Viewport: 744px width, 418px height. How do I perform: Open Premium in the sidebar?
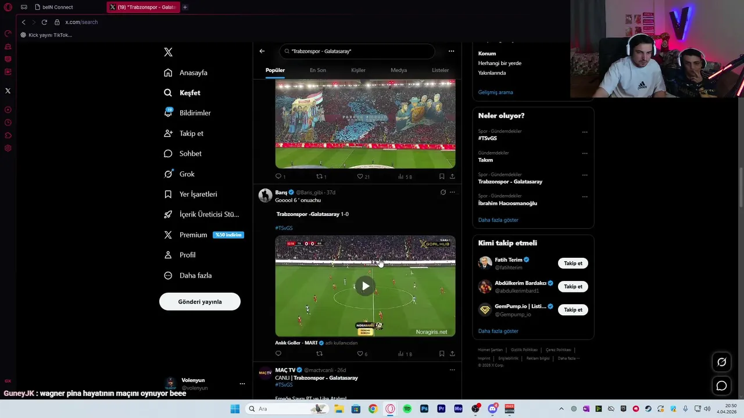click(203, 235)
